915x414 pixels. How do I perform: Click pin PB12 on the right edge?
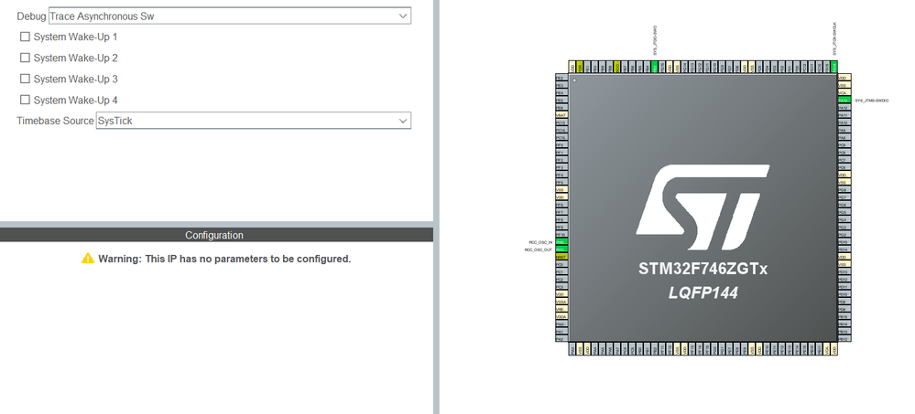point(844,338)
